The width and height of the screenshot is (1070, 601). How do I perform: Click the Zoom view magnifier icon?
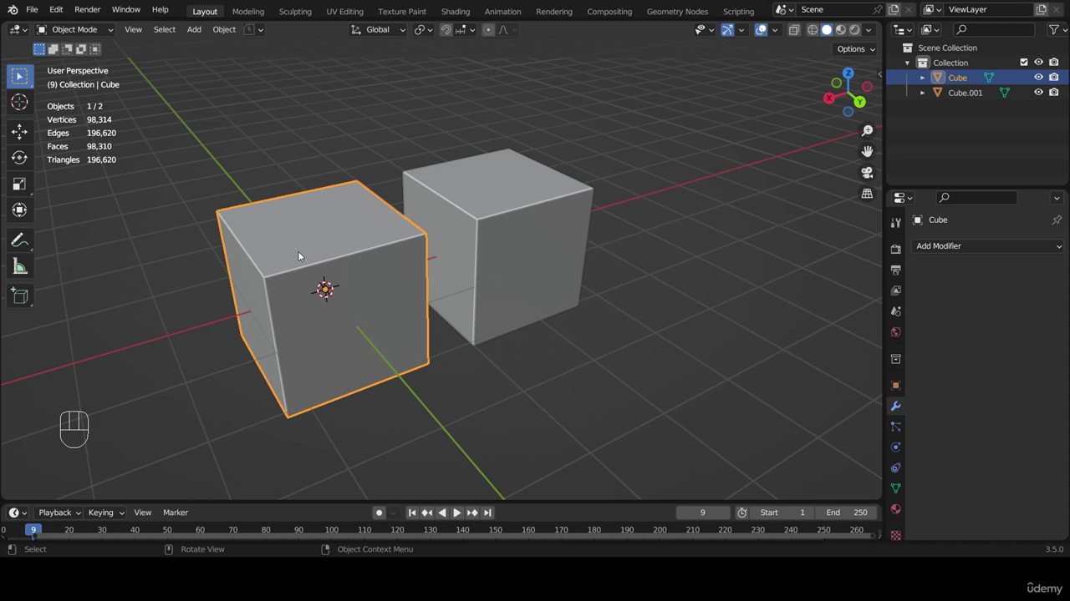click(x=867, y=130)
